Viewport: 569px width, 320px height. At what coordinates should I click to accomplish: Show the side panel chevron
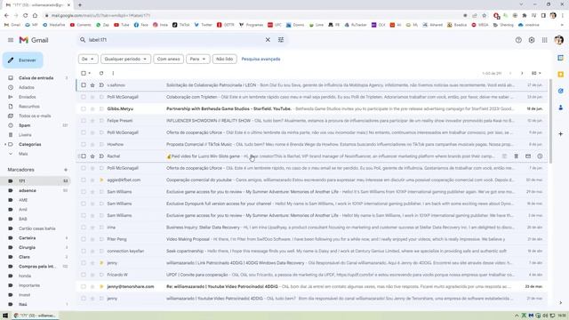click(x=561, y=303)
